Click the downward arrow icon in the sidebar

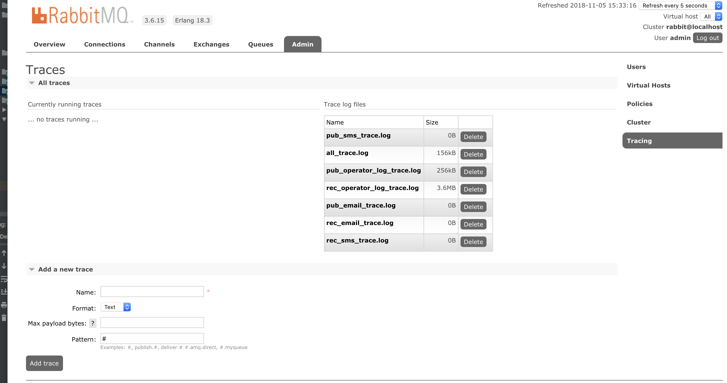[4, 265]
